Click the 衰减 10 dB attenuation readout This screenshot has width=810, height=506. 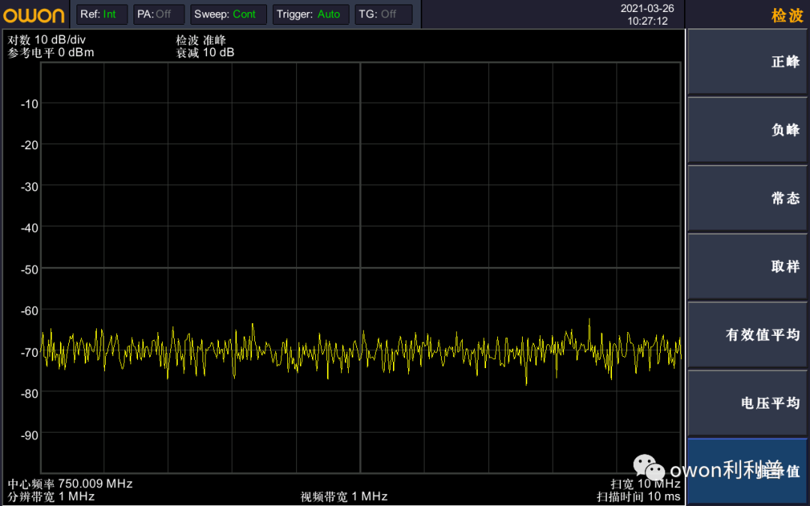coord(205,52)
